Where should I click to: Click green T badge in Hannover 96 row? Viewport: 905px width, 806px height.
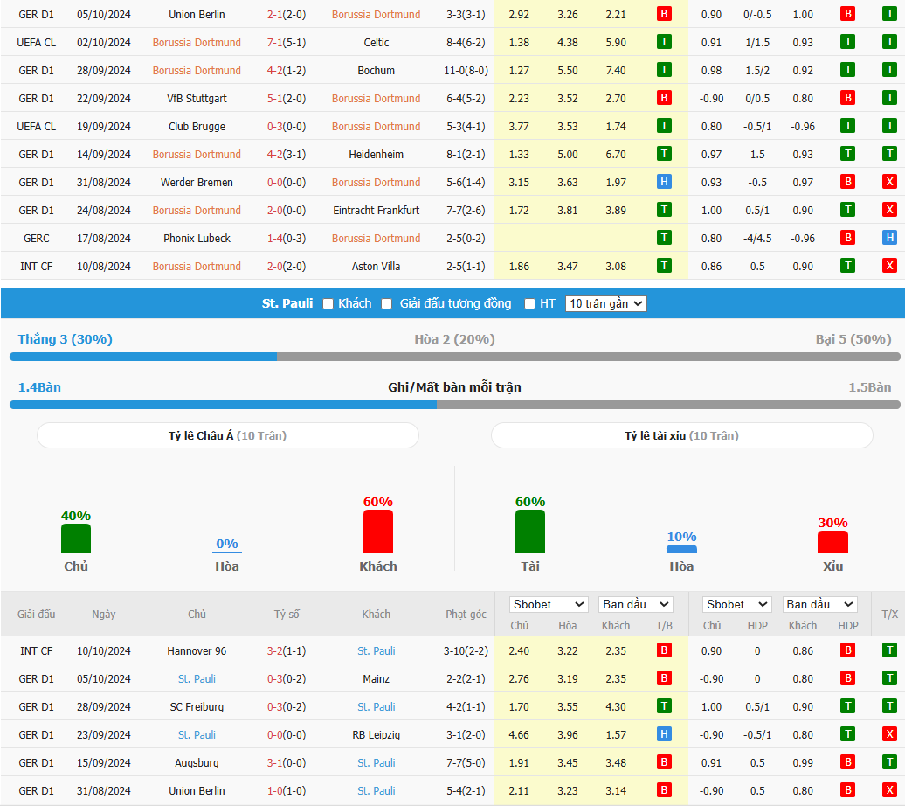coord(889,650)
